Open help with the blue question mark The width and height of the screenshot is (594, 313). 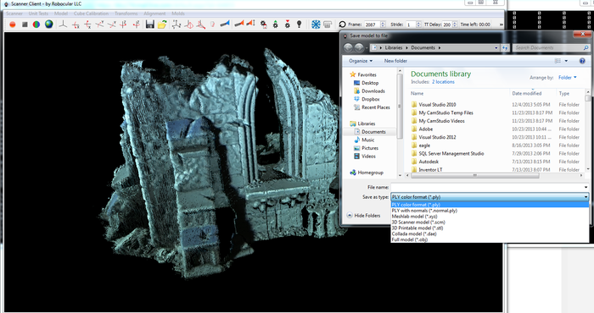(x=582, y=61)
